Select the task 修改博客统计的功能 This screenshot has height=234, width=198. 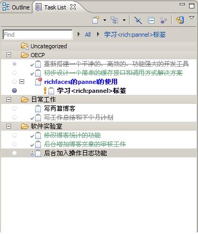coord(72,135)
